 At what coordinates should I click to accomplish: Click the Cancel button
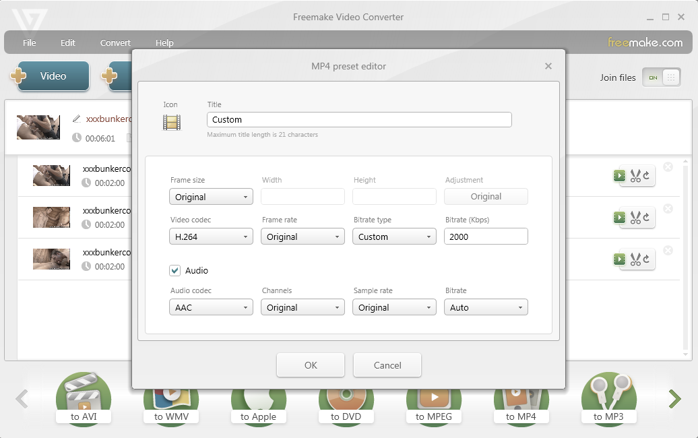387,365
